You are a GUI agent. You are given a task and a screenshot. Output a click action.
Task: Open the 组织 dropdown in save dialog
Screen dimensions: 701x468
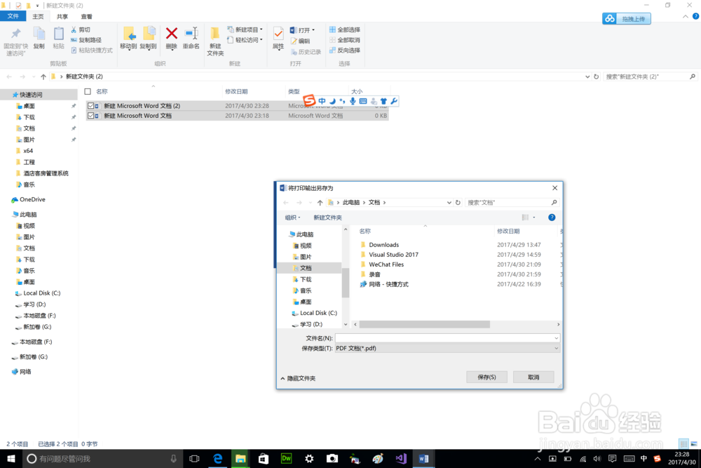coord(293,217)
